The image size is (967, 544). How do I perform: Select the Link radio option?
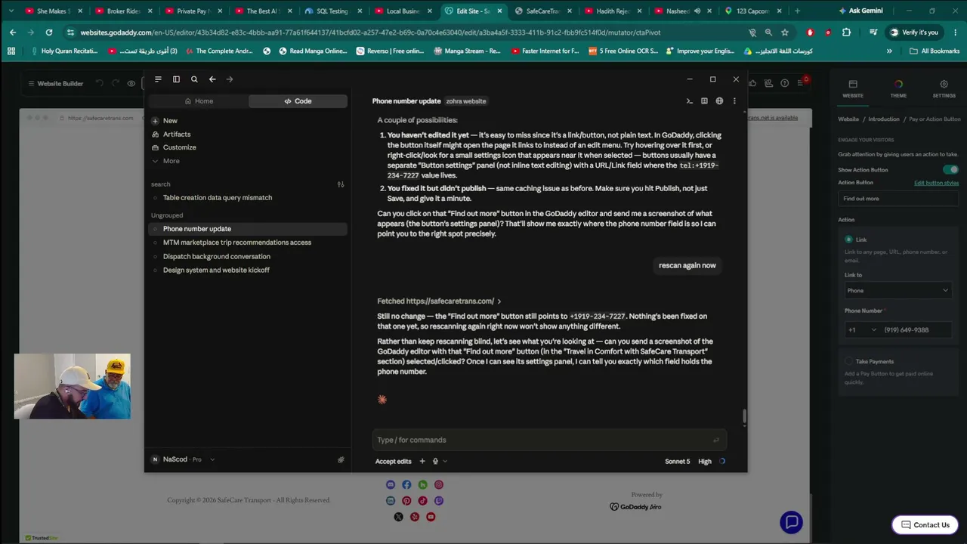pyautogui.click(x=848, y=240)
